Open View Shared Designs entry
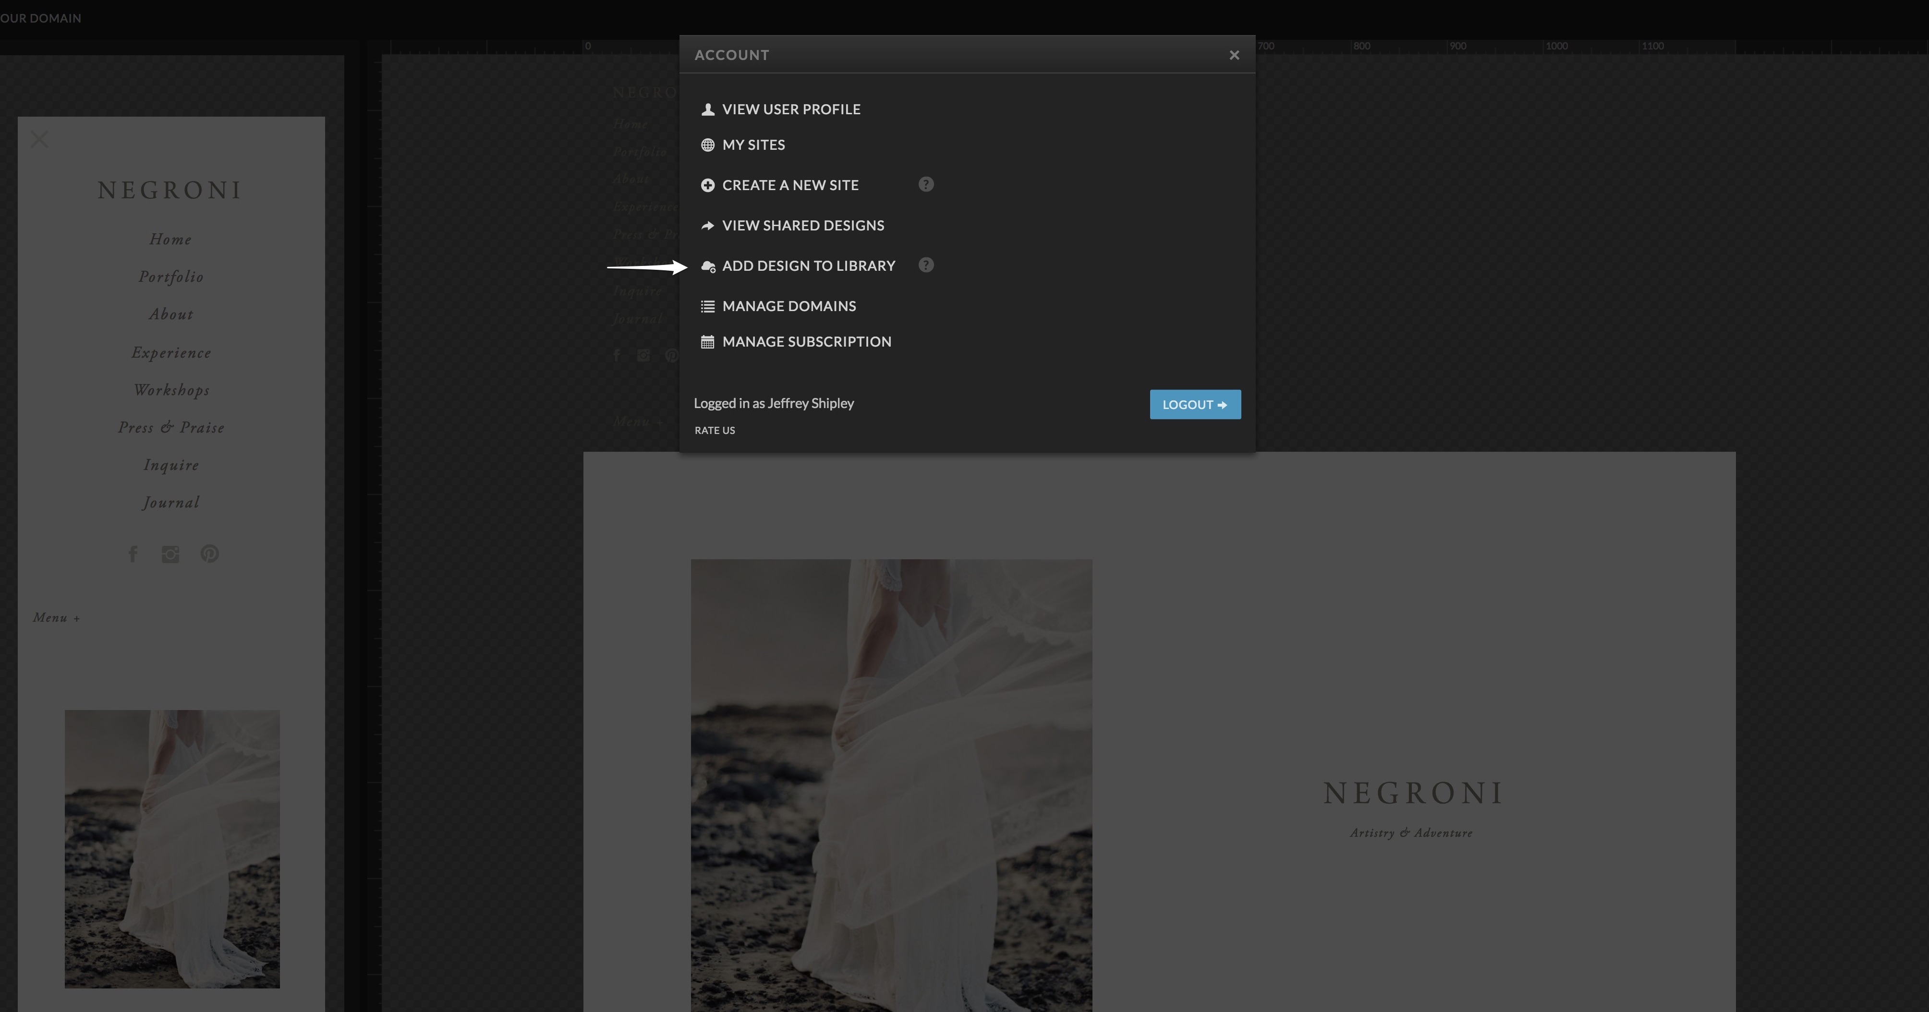 click(x=803, y=225)
